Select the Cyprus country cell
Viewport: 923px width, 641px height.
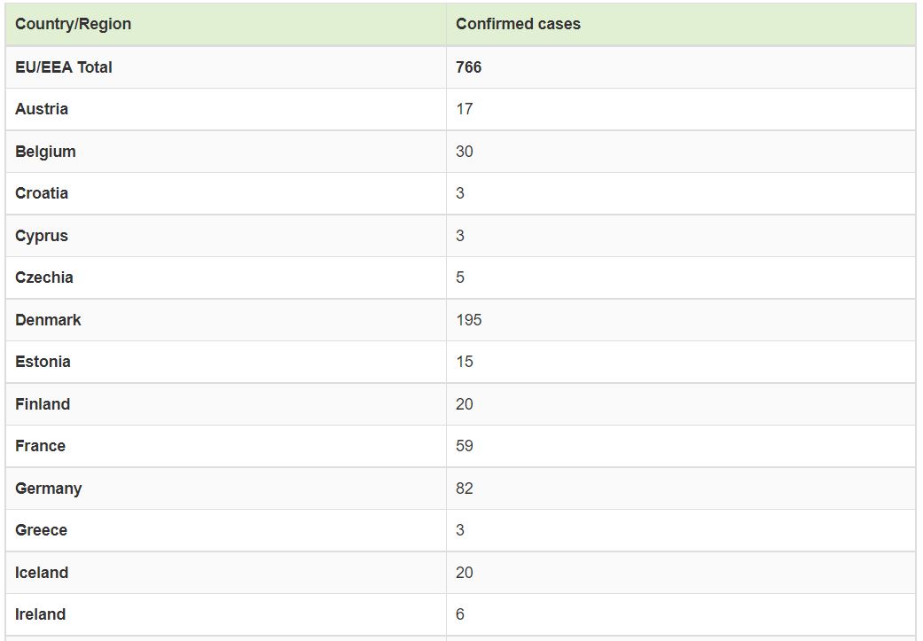(x=42, y=236)
